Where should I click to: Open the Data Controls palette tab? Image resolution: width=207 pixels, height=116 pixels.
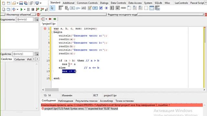click(x=118, y=3)
